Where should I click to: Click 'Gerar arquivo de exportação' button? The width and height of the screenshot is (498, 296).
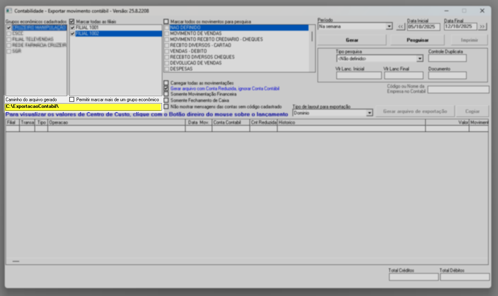[415, 111]
